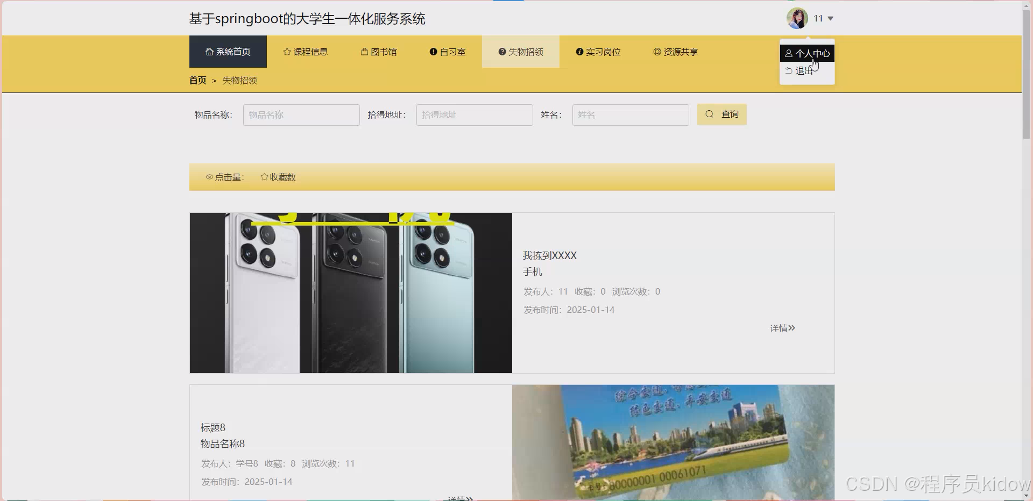1033x501 pixels.
Task: Switch to the 实习岗位 menu item
Action: 597,52
